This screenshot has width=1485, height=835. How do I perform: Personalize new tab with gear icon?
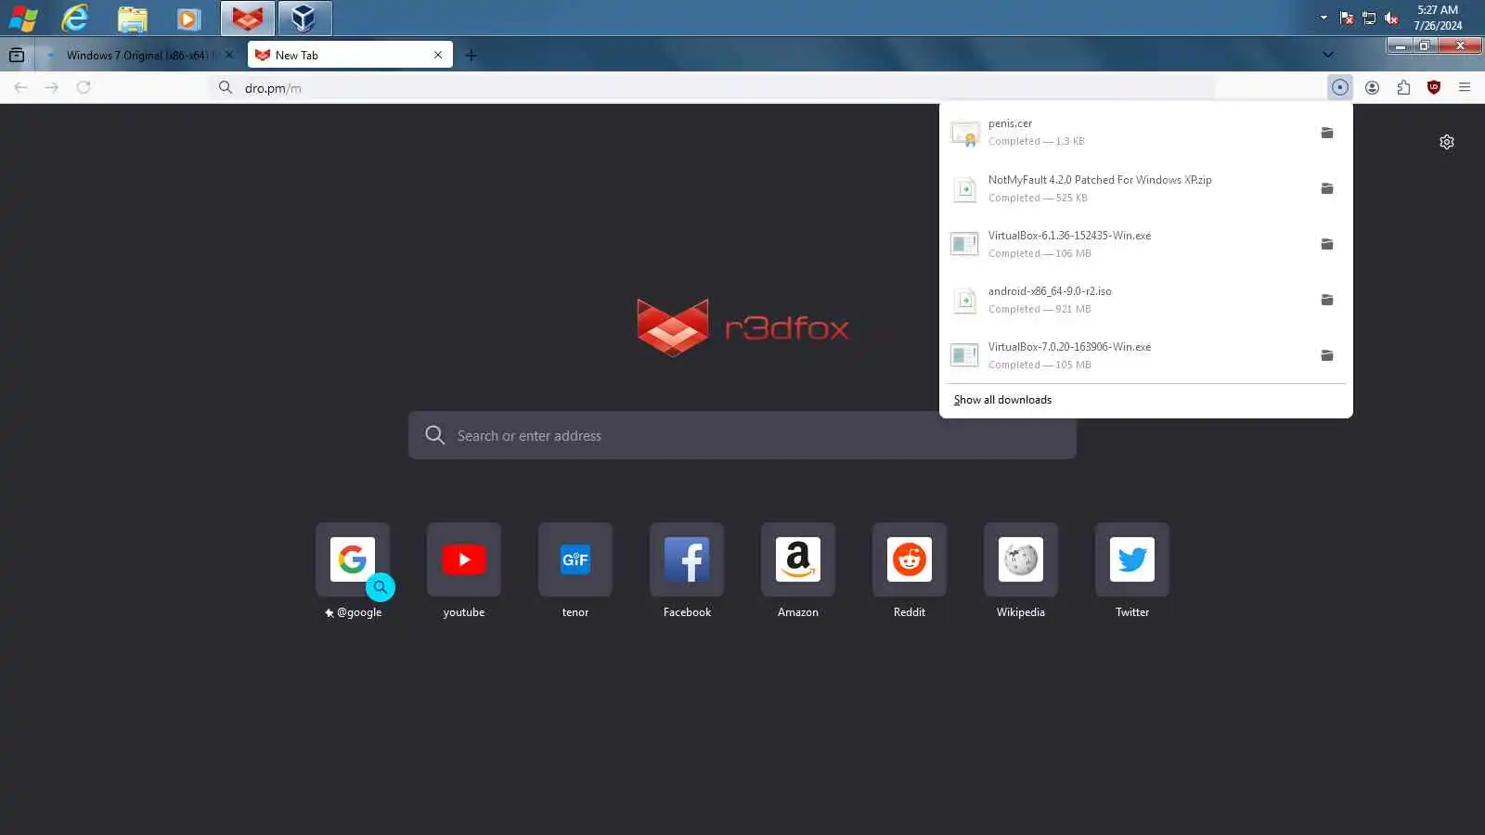tap(1447, 142)
